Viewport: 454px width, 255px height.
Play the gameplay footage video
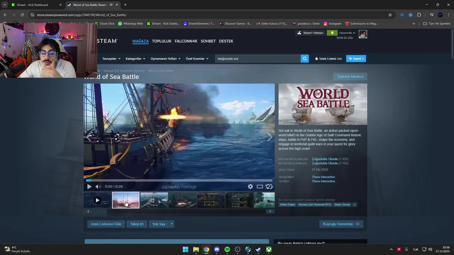(x=89, y=187)
